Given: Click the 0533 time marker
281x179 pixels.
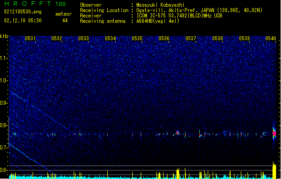Looking at the screenshot, I should pyautogui.click(x=84, y=38).
